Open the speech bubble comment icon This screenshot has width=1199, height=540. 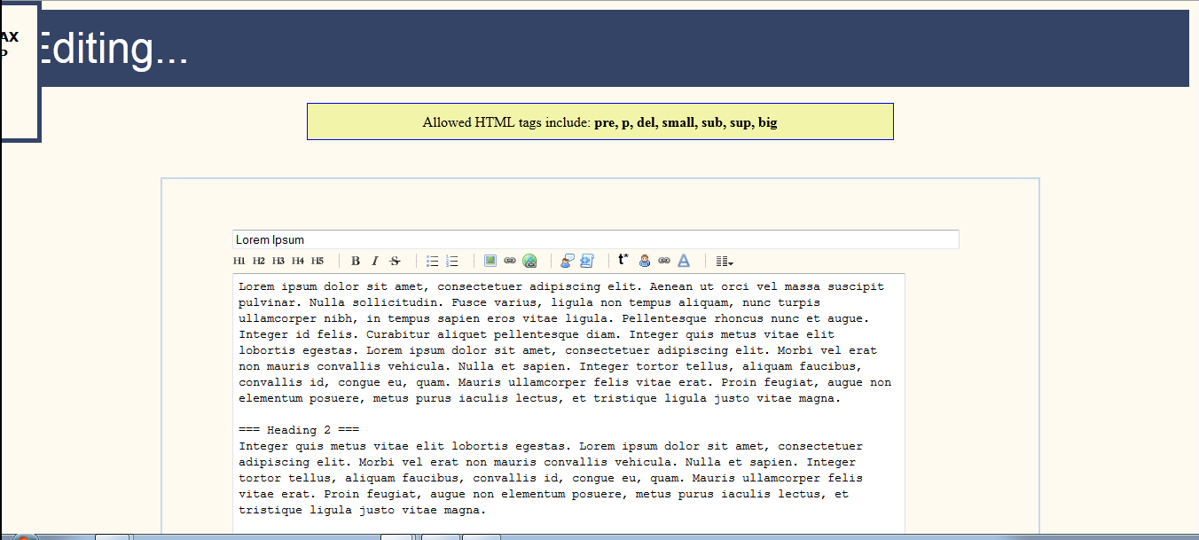coord(565,260)
